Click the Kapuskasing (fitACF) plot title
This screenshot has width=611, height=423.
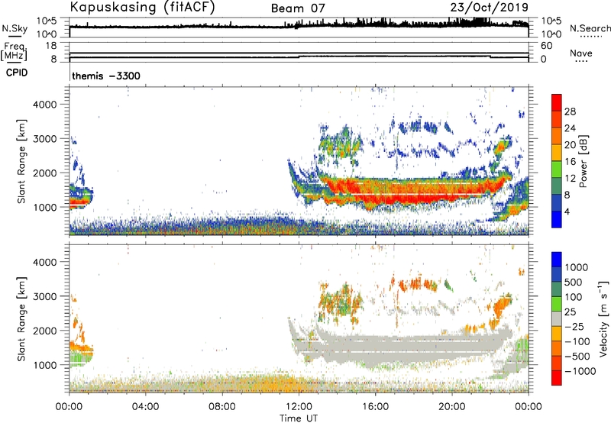click(x=142, y=7)
